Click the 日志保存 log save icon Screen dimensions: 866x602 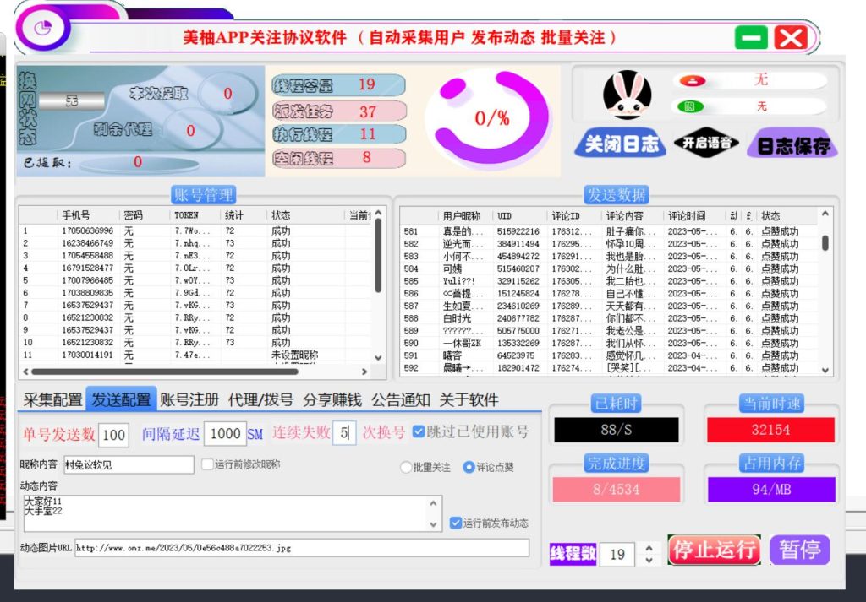click(x=792, y=144)
